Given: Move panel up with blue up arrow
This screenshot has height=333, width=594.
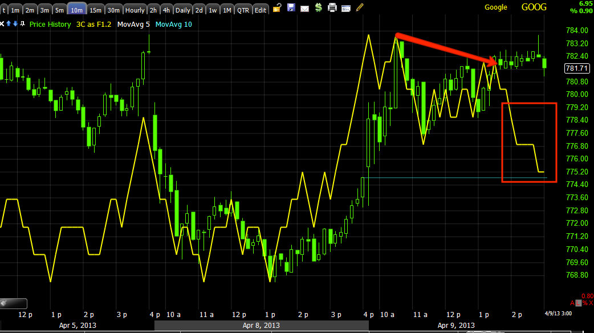Looking at the screenshot, I should click(9, 24).
